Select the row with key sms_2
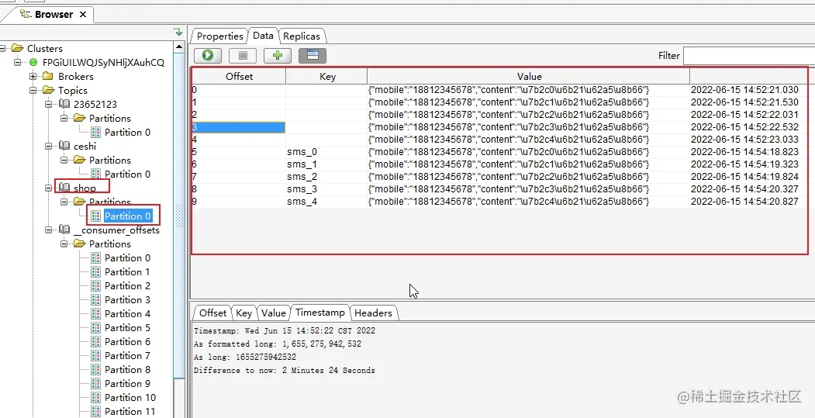The image size is (815, 418). click(x=499, y=177)
